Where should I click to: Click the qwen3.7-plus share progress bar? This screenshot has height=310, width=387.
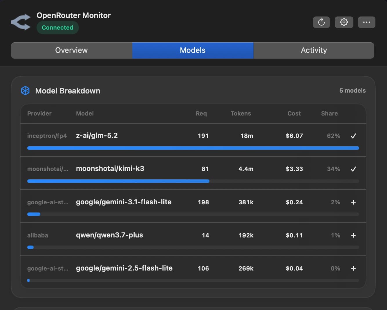tap(193, 247)
